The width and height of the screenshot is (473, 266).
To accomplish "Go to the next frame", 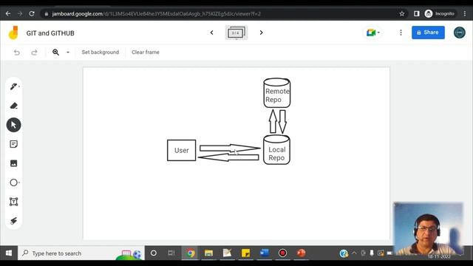I will tap(261, 33).
